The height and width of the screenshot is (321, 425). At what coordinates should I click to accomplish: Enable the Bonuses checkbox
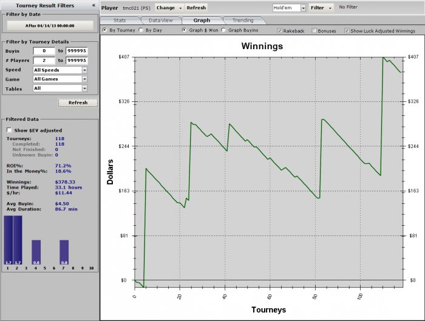[314, 30]
